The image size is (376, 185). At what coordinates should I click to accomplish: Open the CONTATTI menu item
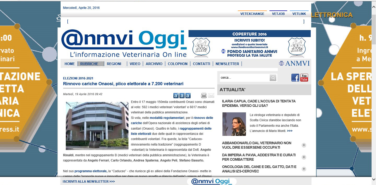point(202,64)
